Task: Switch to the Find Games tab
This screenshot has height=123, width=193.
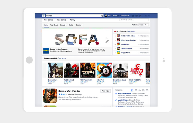Action: (48, 20)
